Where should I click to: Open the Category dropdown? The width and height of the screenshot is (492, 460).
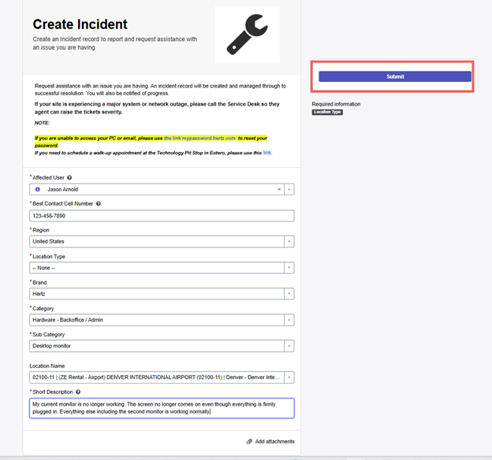pos(289,320)
